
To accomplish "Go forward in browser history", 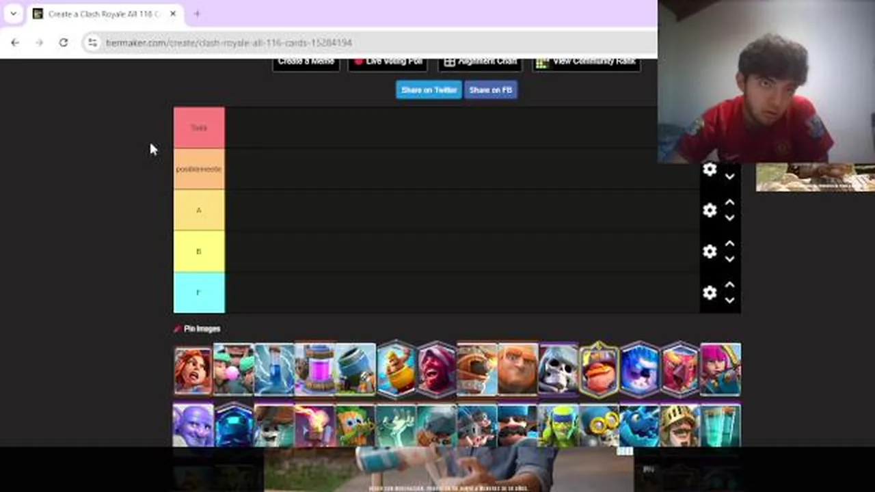I will click(x=39, y=42).
